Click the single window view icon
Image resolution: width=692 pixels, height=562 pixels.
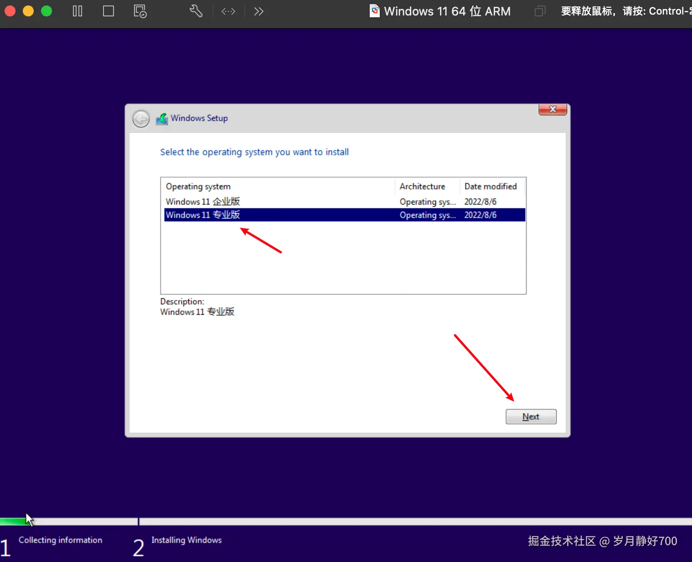point(108,11)
